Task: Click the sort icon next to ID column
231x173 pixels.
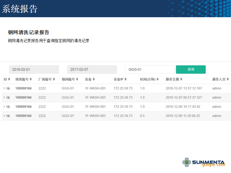Action: click(9, 79)
